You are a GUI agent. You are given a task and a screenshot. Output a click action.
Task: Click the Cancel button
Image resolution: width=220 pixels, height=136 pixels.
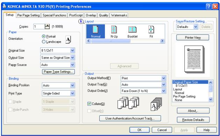162,130
